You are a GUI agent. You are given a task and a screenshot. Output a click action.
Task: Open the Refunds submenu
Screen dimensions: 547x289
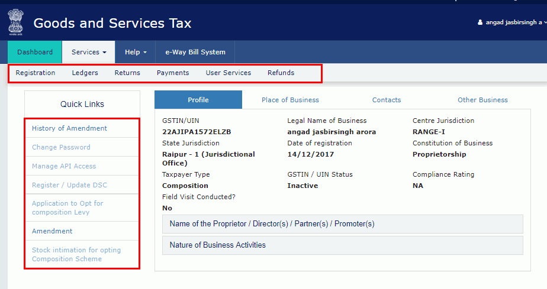click(281, 73)
